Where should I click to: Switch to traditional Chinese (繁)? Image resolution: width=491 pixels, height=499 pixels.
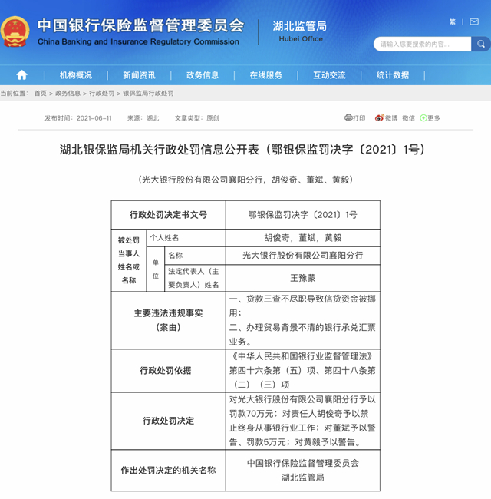click(453, 22)
